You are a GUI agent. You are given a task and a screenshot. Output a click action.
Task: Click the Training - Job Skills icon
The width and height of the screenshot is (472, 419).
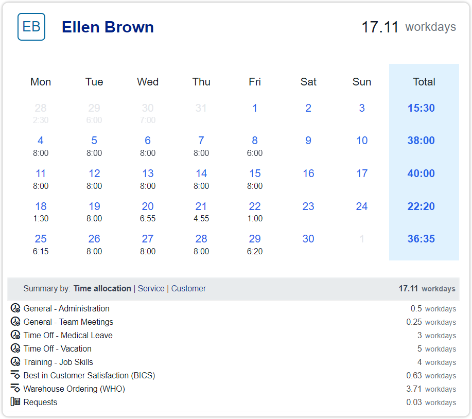15,361
